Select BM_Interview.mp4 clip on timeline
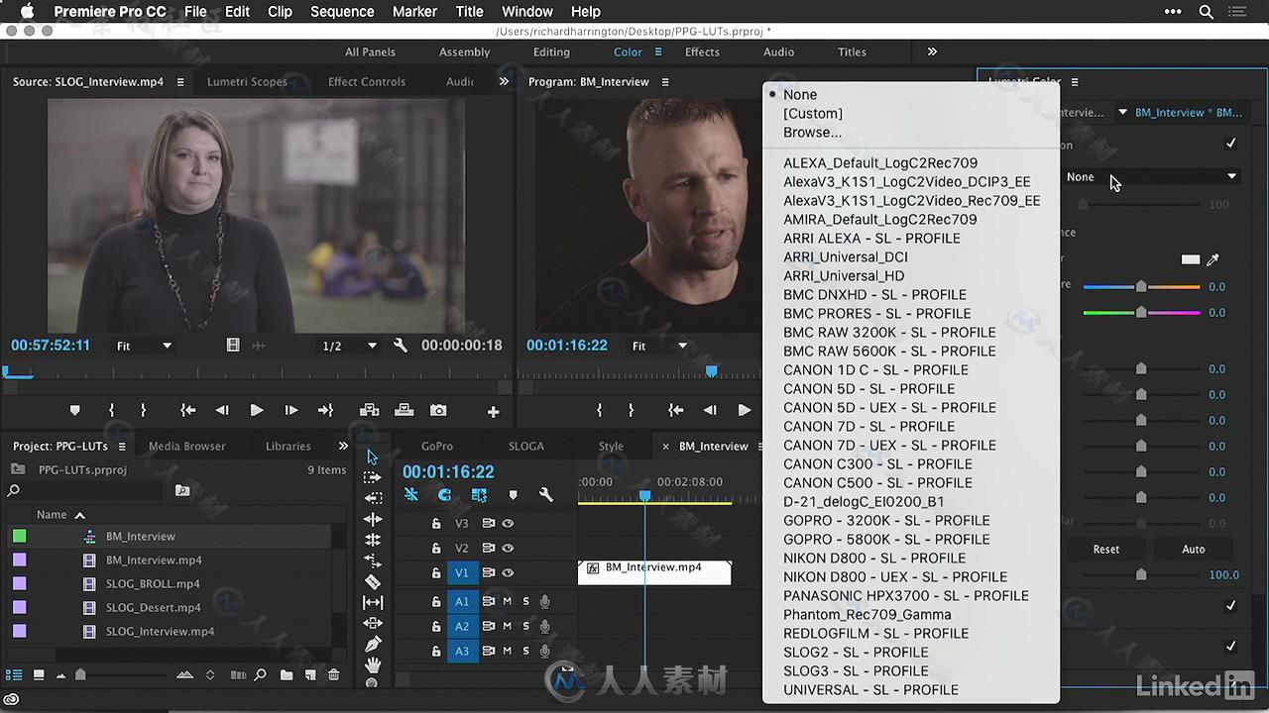The height and width of the screenshot is (713, 1269). (x=654, y=572)
